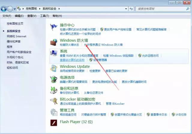192x134 pixels.
Task: Go to 控制面板主页 in sidebar
Action: click(x=15, y=23)
